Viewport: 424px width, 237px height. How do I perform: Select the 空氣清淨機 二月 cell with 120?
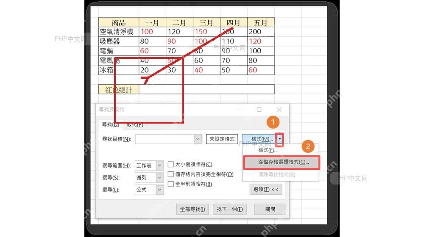[179, 32]
